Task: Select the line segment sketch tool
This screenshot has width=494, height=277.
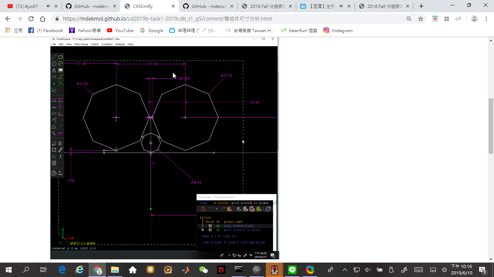Action: coord(54,57)
